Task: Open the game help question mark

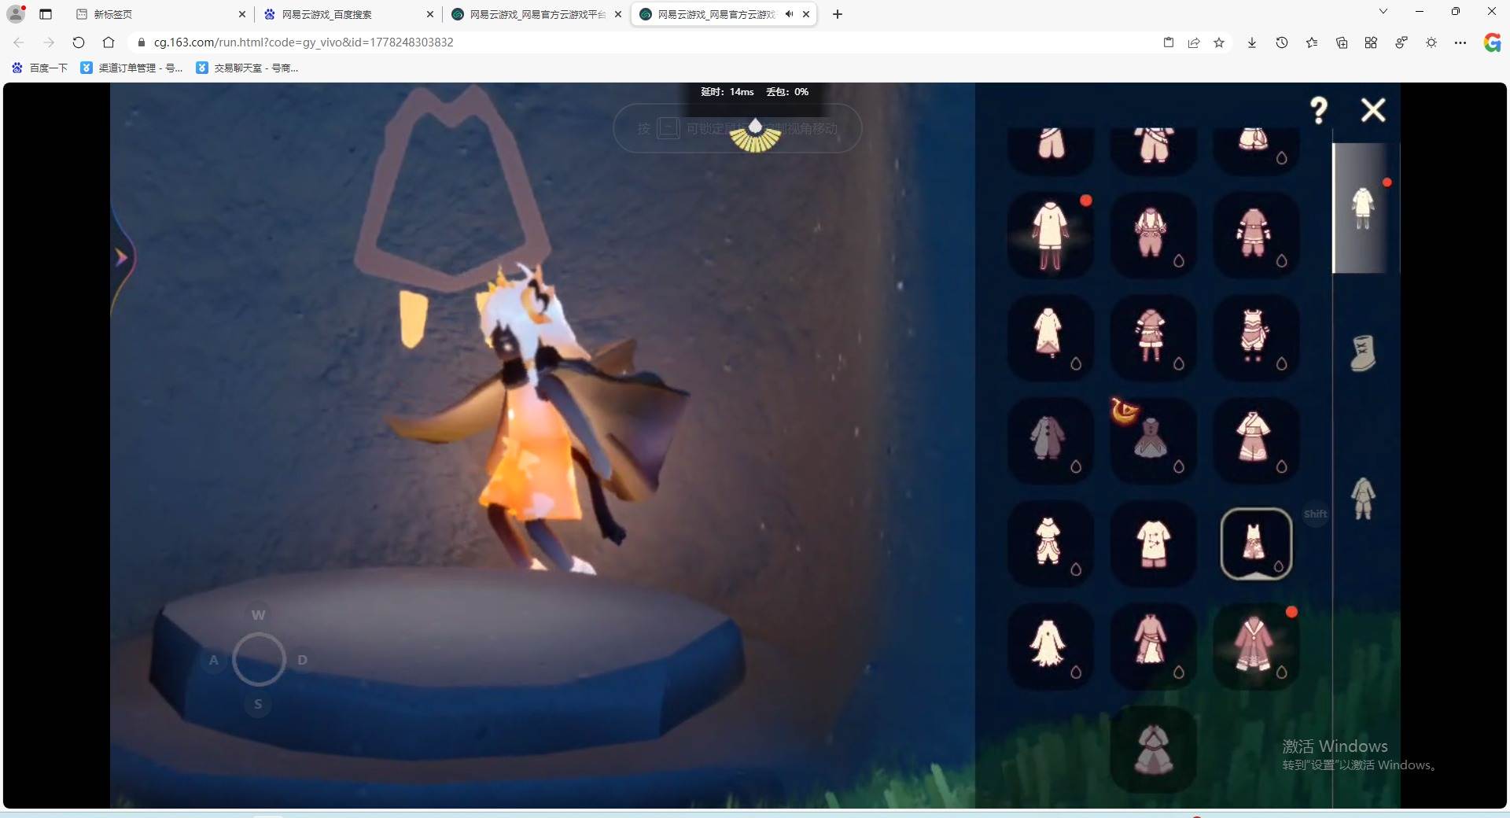Action: click(1319, 110)
